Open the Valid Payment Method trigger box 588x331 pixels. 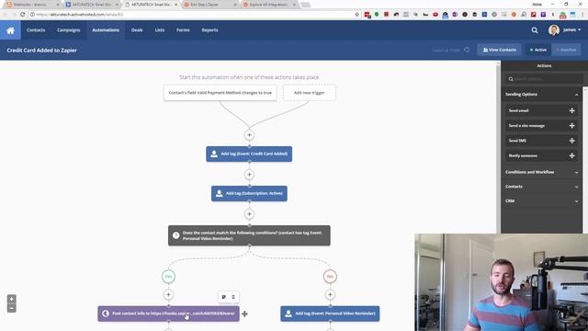[220, 93]
